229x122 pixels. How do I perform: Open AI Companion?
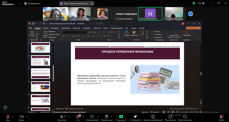coord(135,117)
